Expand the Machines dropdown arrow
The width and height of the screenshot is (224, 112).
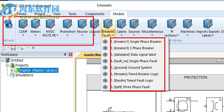188,35
